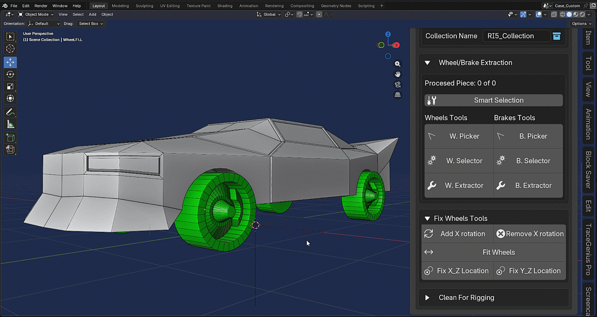The image size is (597, 317).
Task: Click the collection box icon beside RI5_Collection
Action: (x=556, y=36)
